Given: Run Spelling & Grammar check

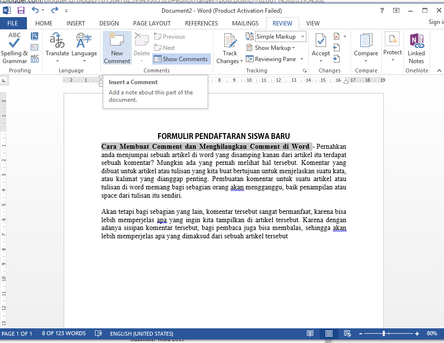Looking at the screenshot, I should (x=15, y=48).
